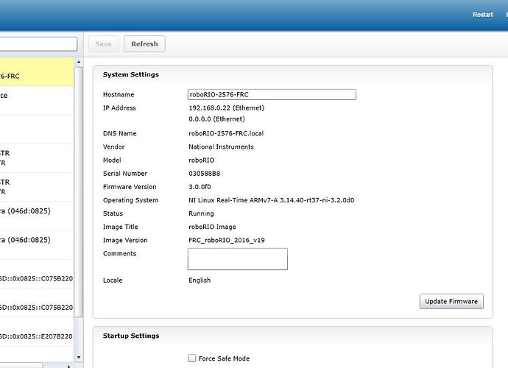Viewport: 508px width, 368px height.
Task: Click the device list vertical scrollbar thumb
Action: tap(79, 192)
